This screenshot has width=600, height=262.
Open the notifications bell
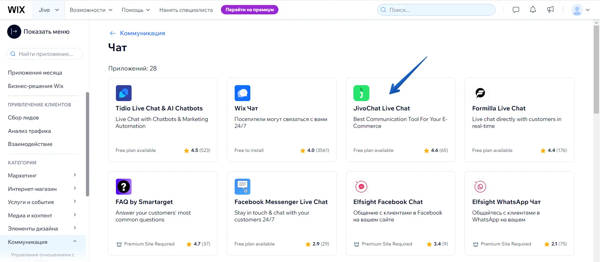pos(533,10)
